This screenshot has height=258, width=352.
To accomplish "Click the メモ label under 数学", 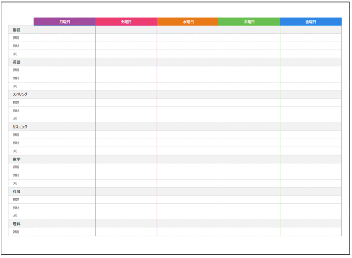I will click(15, 183).
